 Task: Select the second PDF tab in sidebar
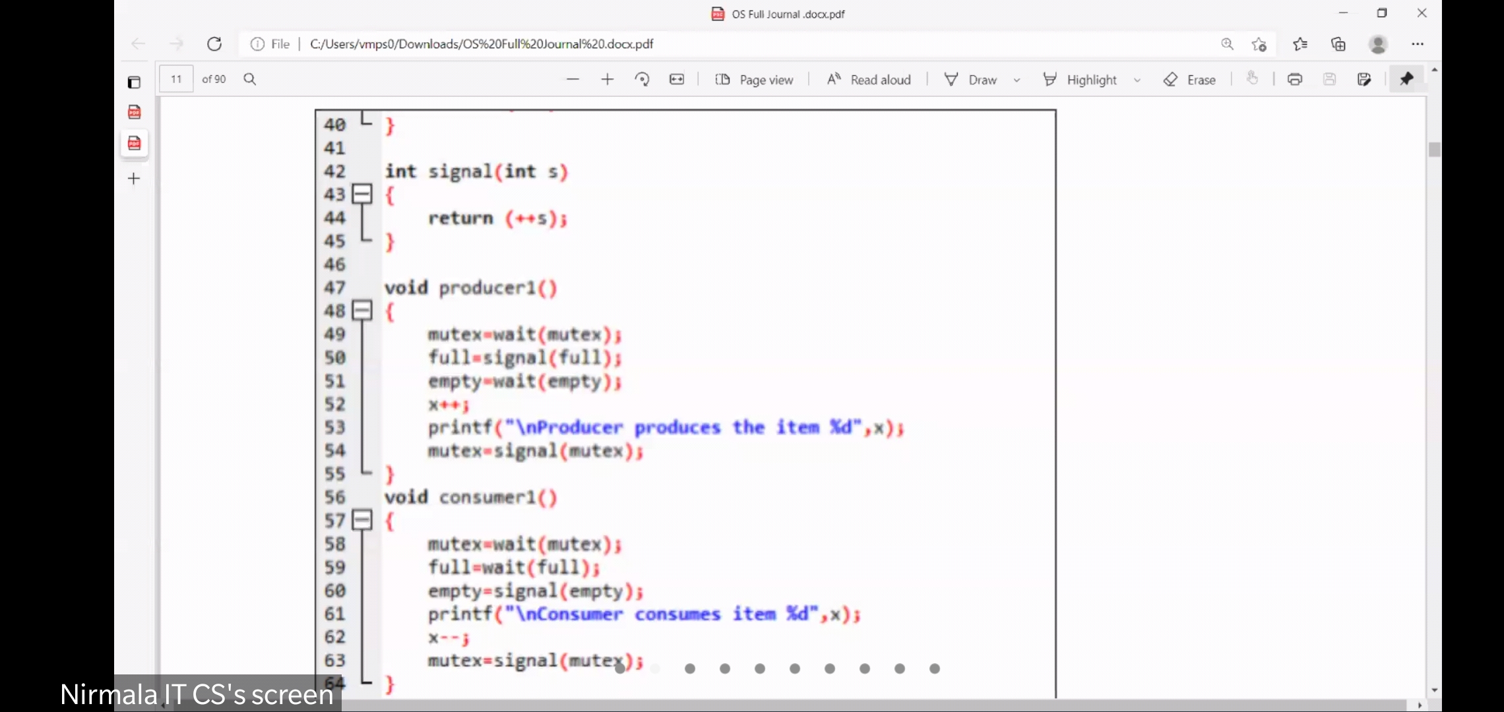[x=134, y=143]
